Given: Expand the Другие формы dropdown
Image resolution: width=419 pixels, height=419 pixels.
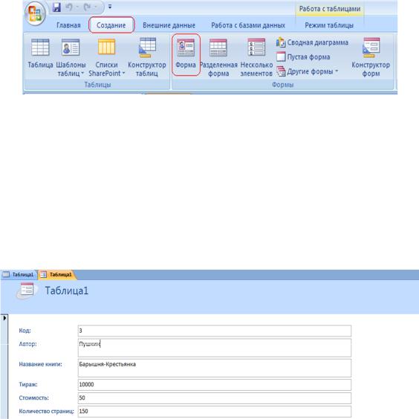Looking at the screenshot, I should (308, 71).
